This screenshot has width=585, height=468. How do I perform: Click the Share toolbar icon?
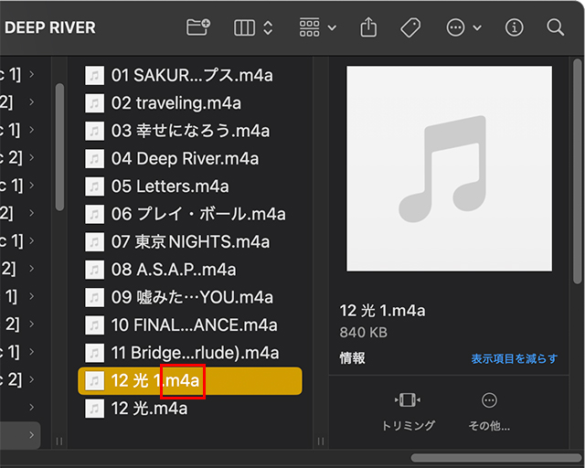368,27
